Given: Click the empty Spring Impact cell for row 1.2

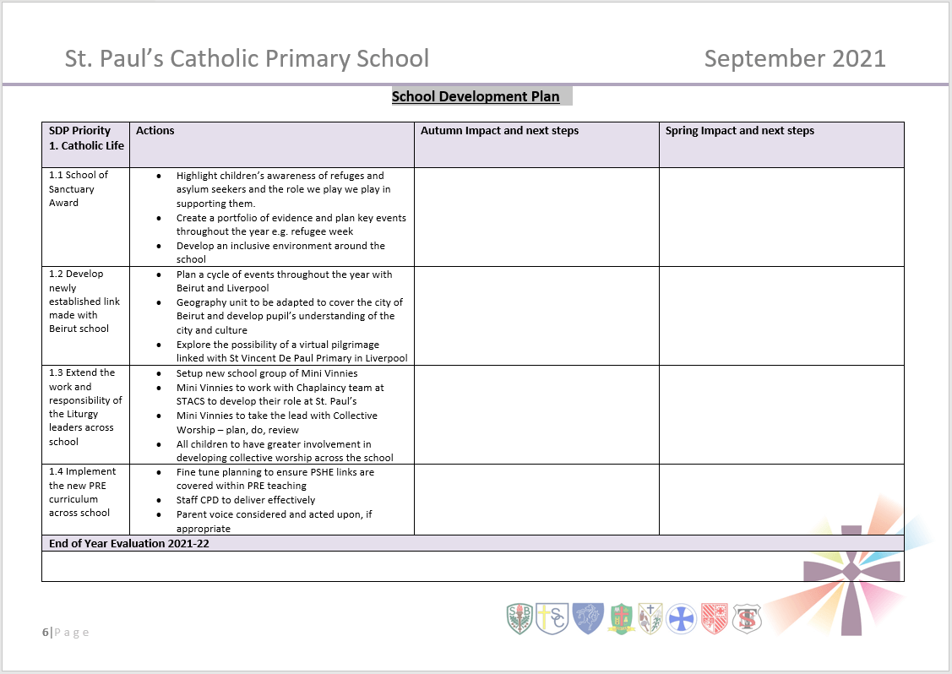Looking at the screenshot, I should (781, 316).
